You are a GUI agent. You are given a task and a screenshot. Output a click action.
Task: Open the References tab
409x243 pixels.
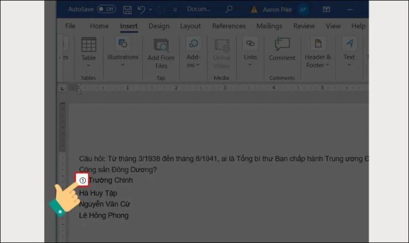[x=229, y=26]
